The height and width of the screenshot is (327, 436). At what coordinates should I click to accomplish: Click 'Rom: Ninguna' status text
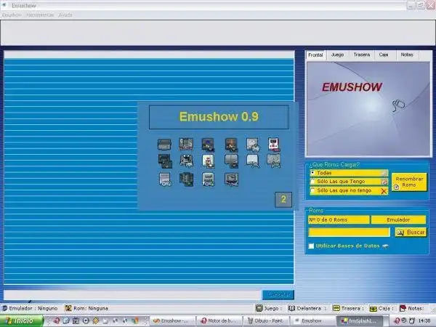[91, 308]
